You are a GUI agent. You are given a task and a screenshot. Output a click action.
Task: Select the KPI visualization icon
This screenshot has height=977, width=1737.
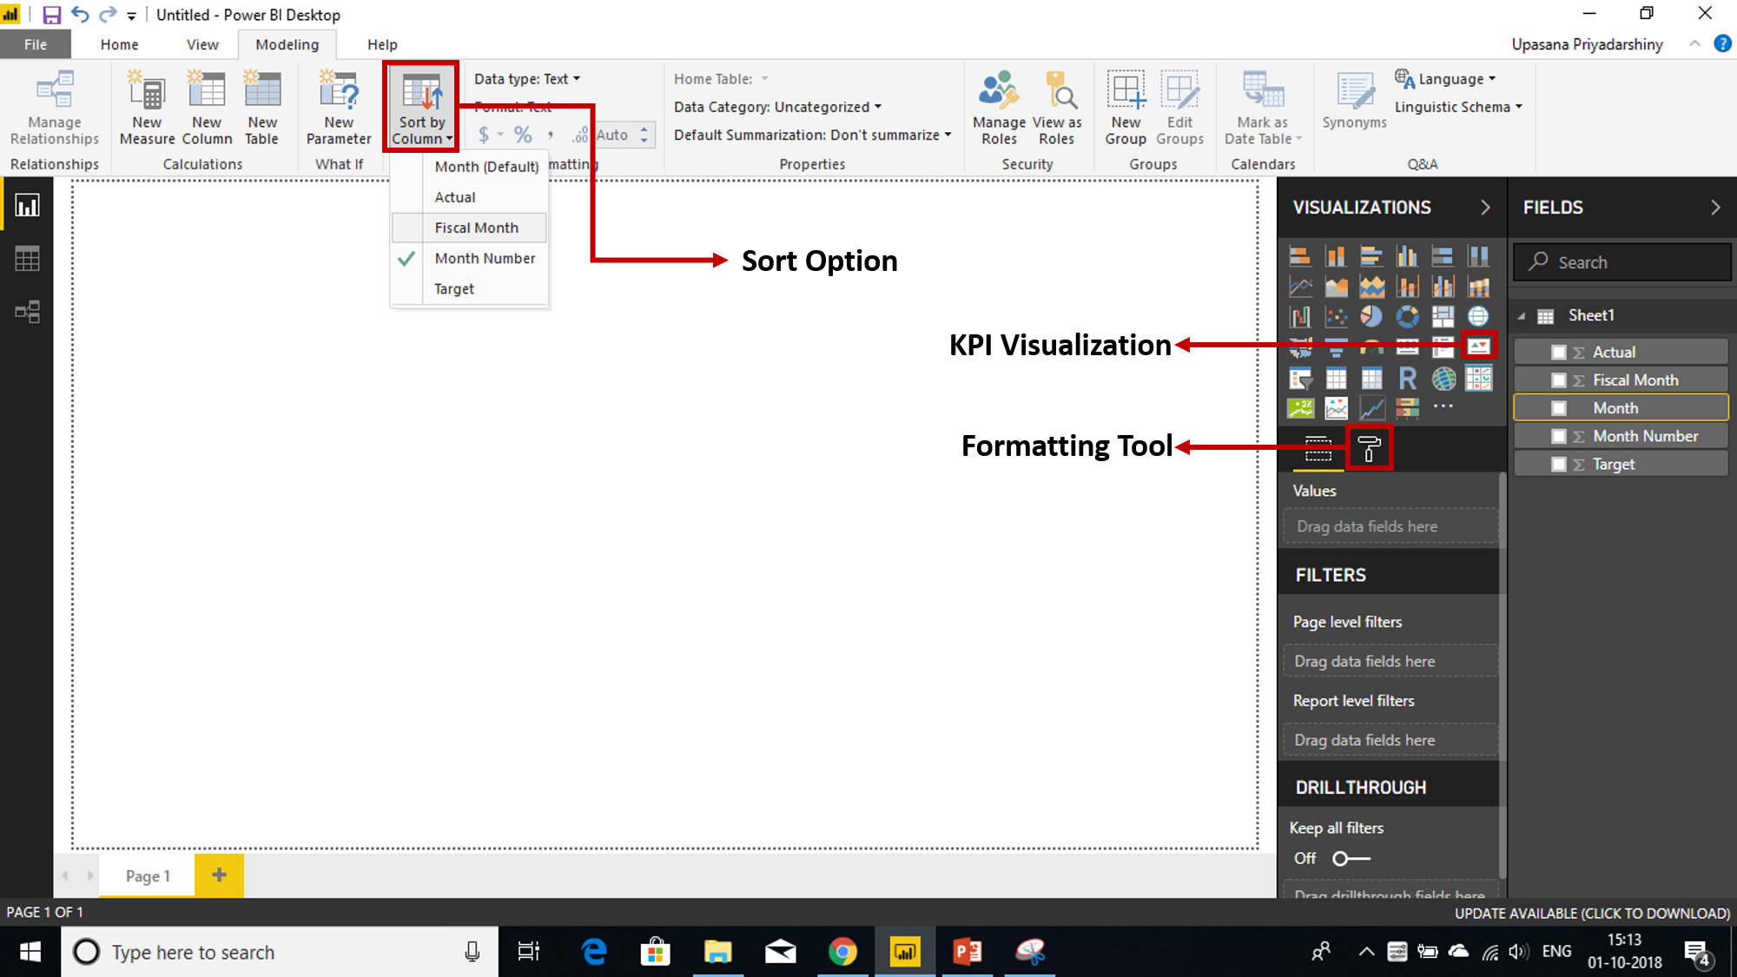[1478, 347]
